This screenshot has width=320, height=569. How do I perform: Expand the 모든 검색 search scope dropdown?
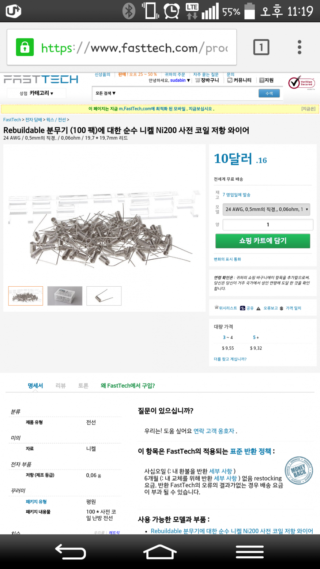click(106, 93)
